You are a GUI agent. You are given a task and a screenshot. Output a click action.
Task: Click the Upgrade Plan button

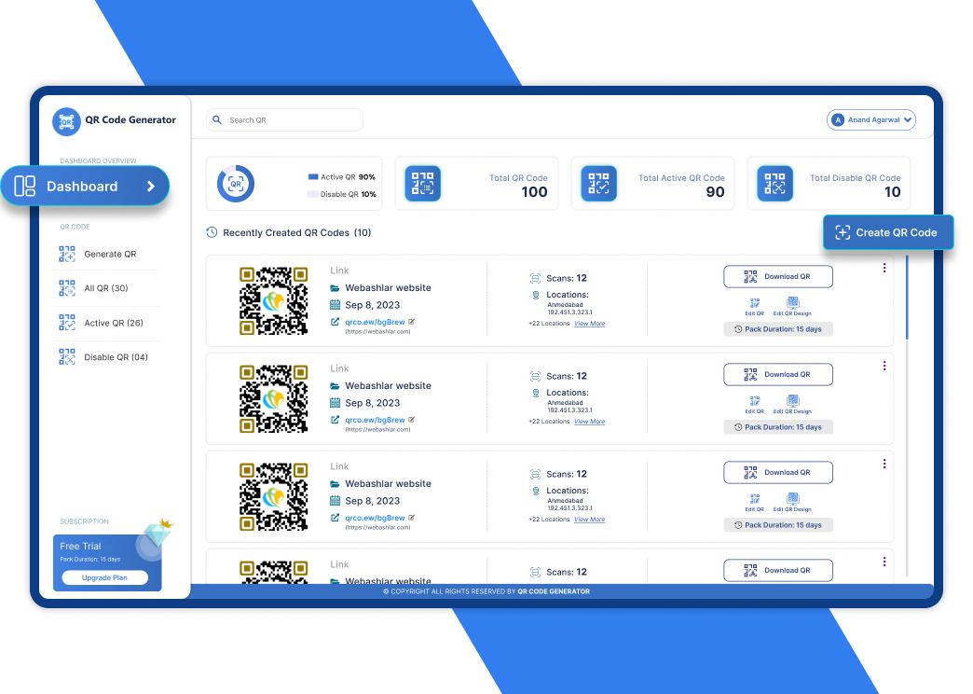pyautogui.click(x=104, y=577)
